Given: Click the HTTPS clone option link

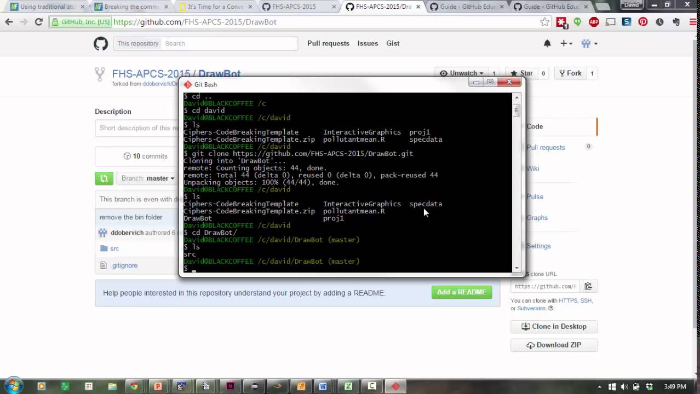Looking at the screenshot, I should coord(567,300).
